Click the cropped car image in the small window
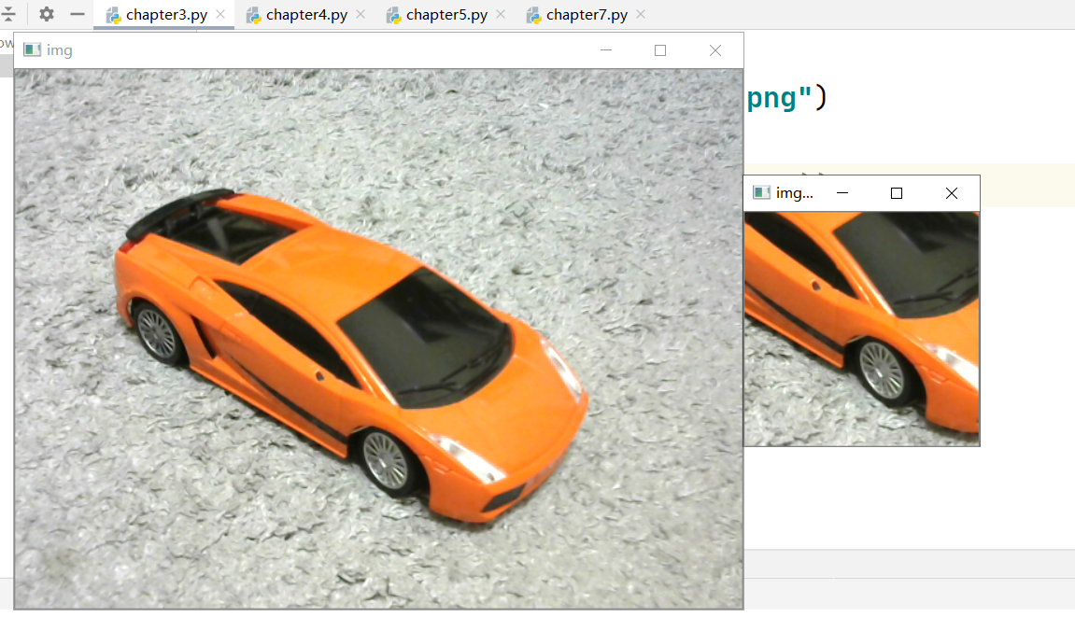This screenshot has width=1075, height=617. [x=862, y=329]
